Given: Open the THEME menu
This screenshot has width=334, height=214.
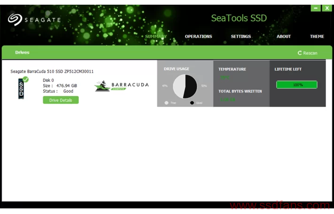Looking at the screenshot, I should (317, 37).
